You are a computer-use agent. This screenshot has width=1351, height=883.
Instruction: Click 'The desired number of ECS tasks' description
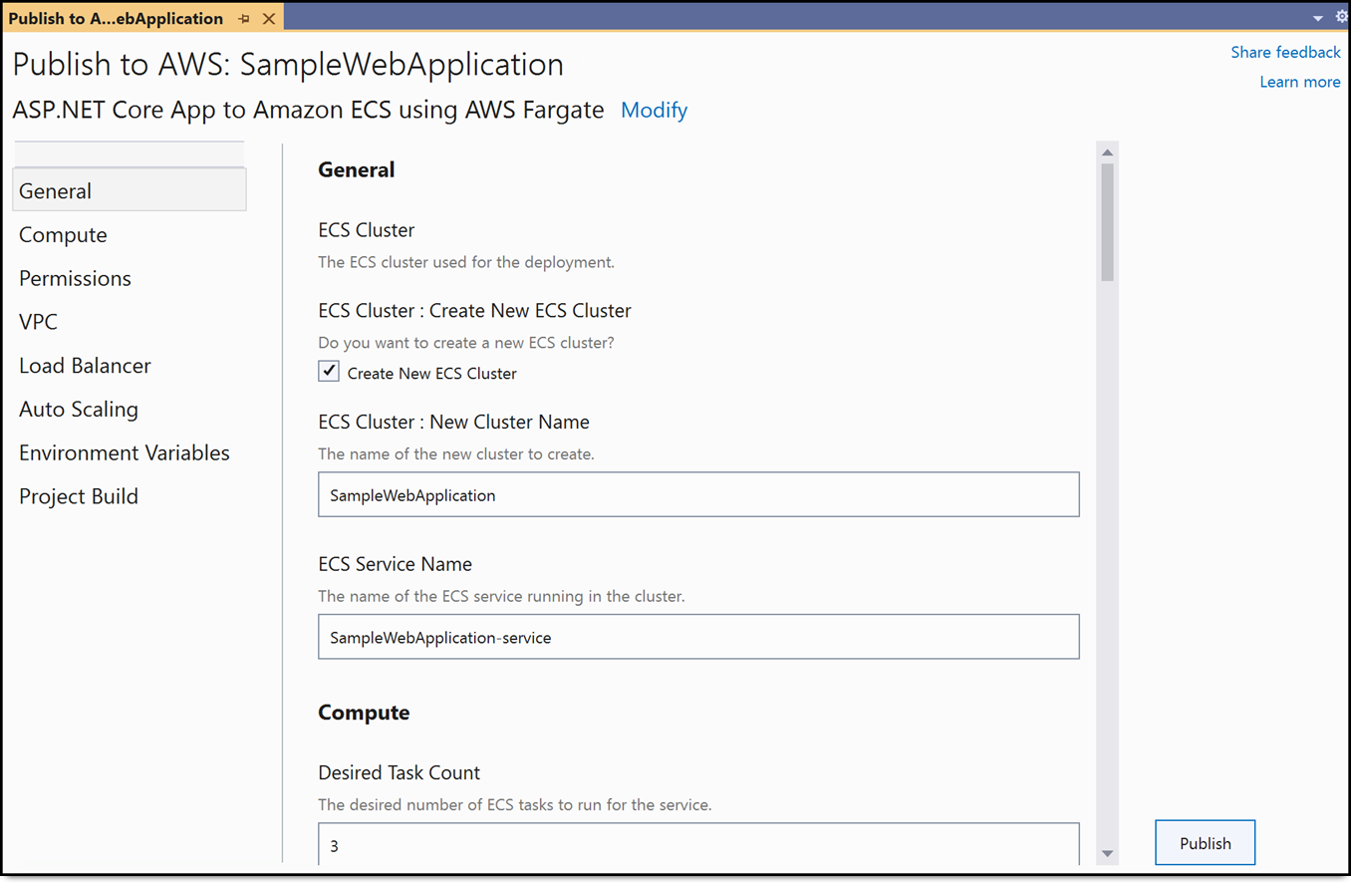tap(514, 805)
